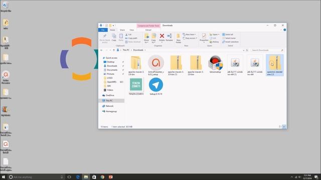Screen dimensions: 321x180
Task: Click the Search Downloads field
Action: pyautogui.click(x=267, y=50)
